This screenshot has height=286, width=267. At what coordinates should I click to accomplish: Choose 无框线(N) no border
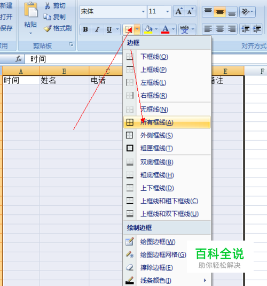(x=167, y=110)
